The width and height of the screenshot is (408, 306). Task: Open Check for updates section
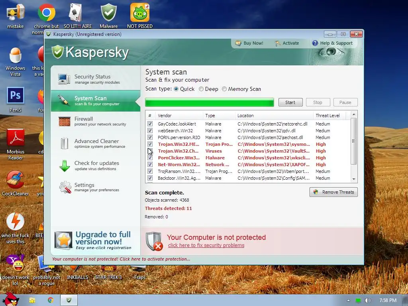[x=96, y=165]
